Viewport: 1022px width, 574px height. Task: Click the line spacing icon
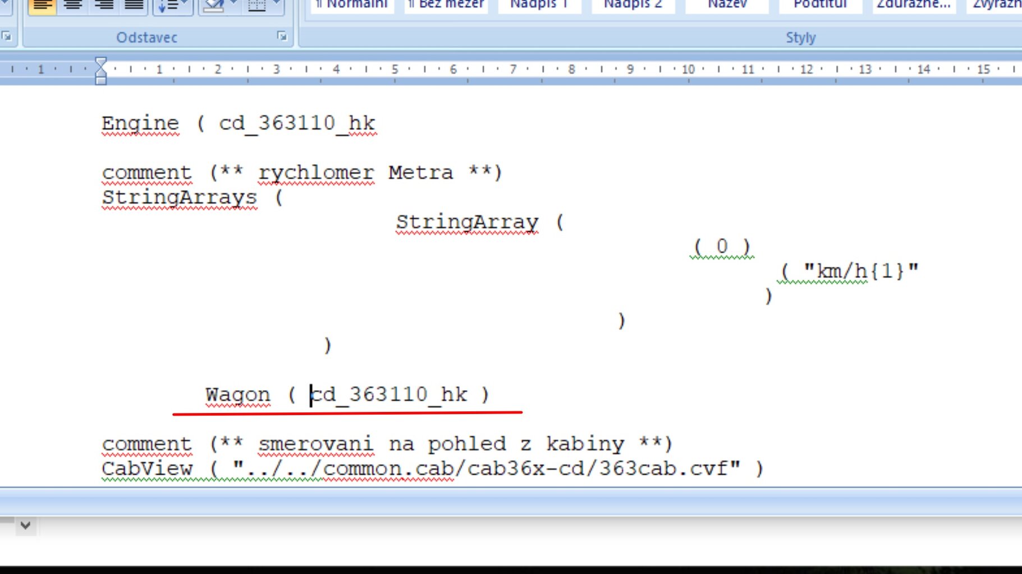tap(168, 5)
